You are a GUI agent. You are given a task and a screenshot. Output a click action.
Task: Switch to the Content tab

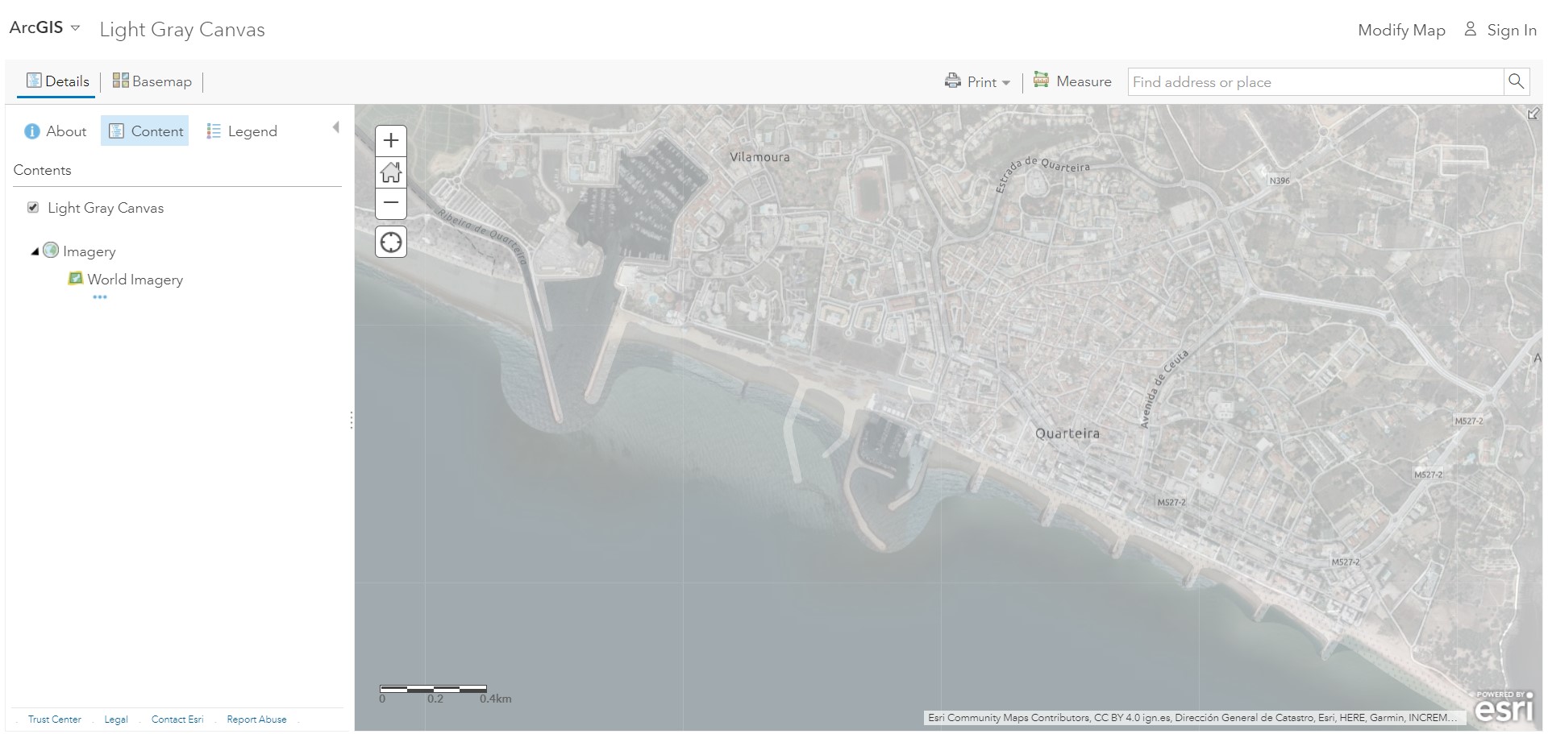click(x=145, y=131)
